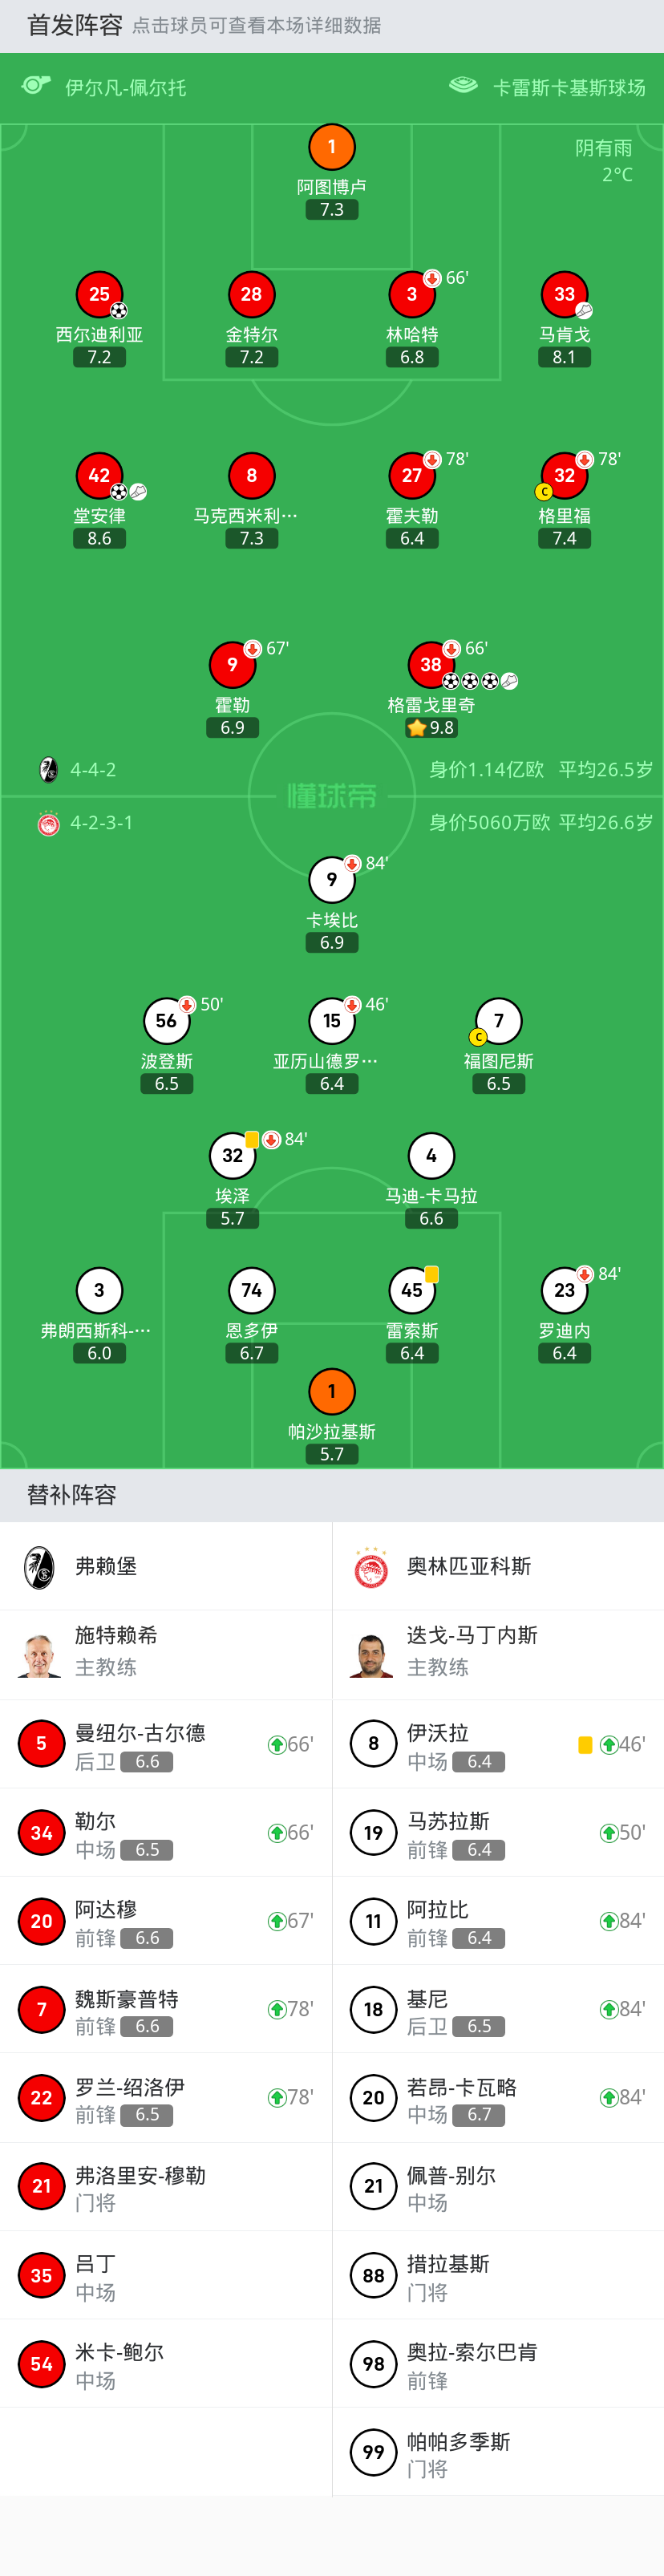The height and width of the screenshot is (2576, 664).
Task: Tap the Freiburg crest beside 4-4-2
Action: 48,769
